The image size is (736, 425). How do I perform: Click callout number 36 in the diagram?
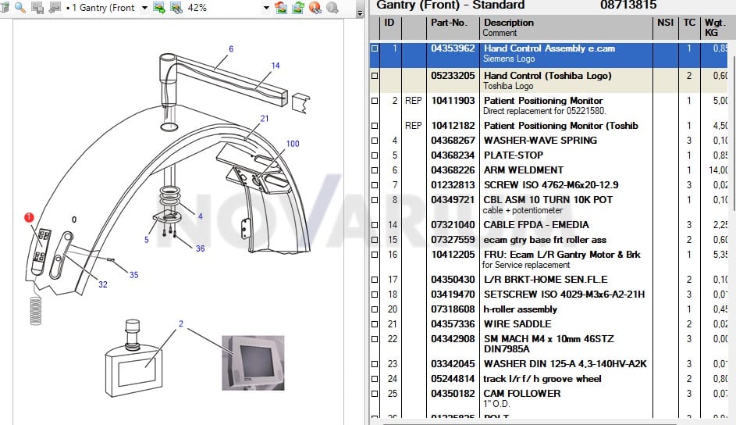coord(201,248)
